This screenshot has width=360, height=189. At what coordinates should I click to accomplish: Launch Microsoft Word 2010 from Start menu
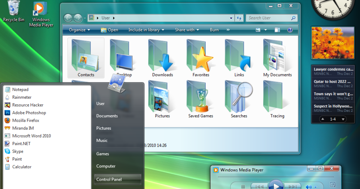click(32, 136)
